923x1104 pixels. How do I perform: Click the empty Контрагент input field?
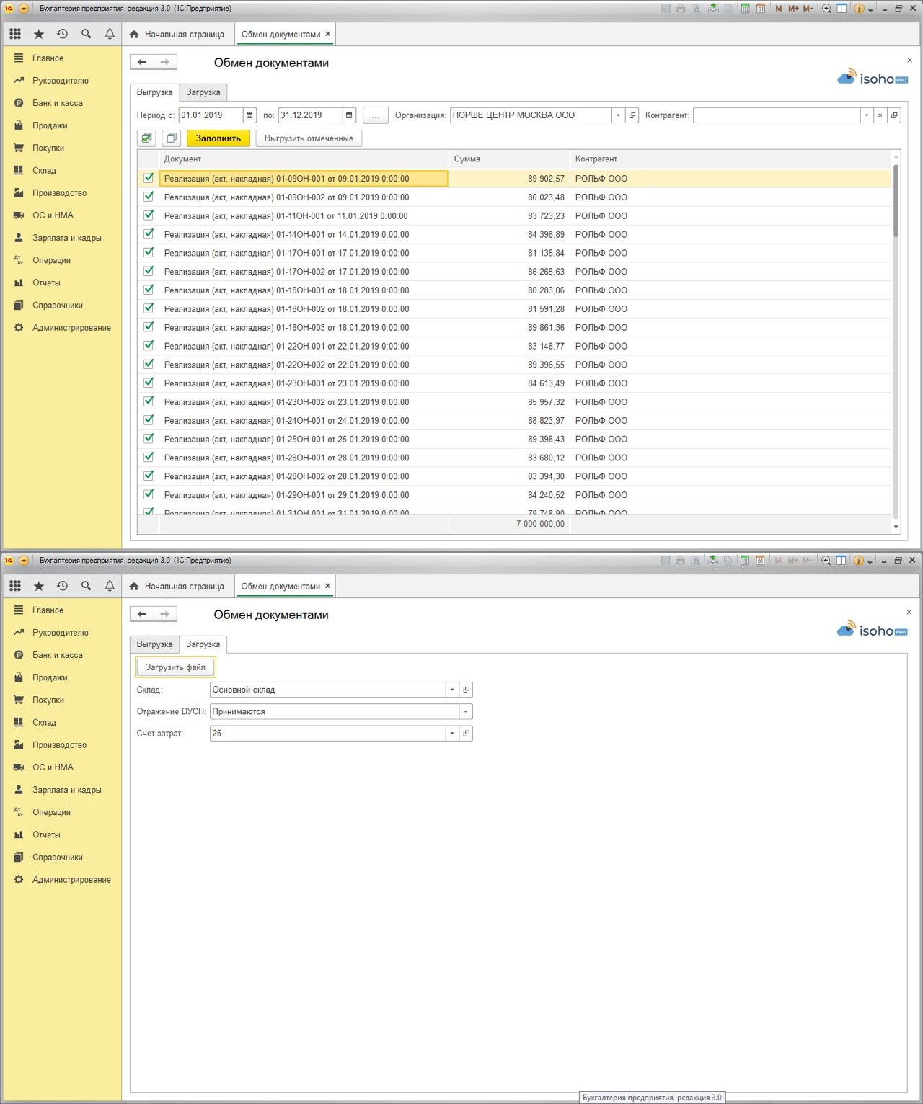tap(776, 115)
